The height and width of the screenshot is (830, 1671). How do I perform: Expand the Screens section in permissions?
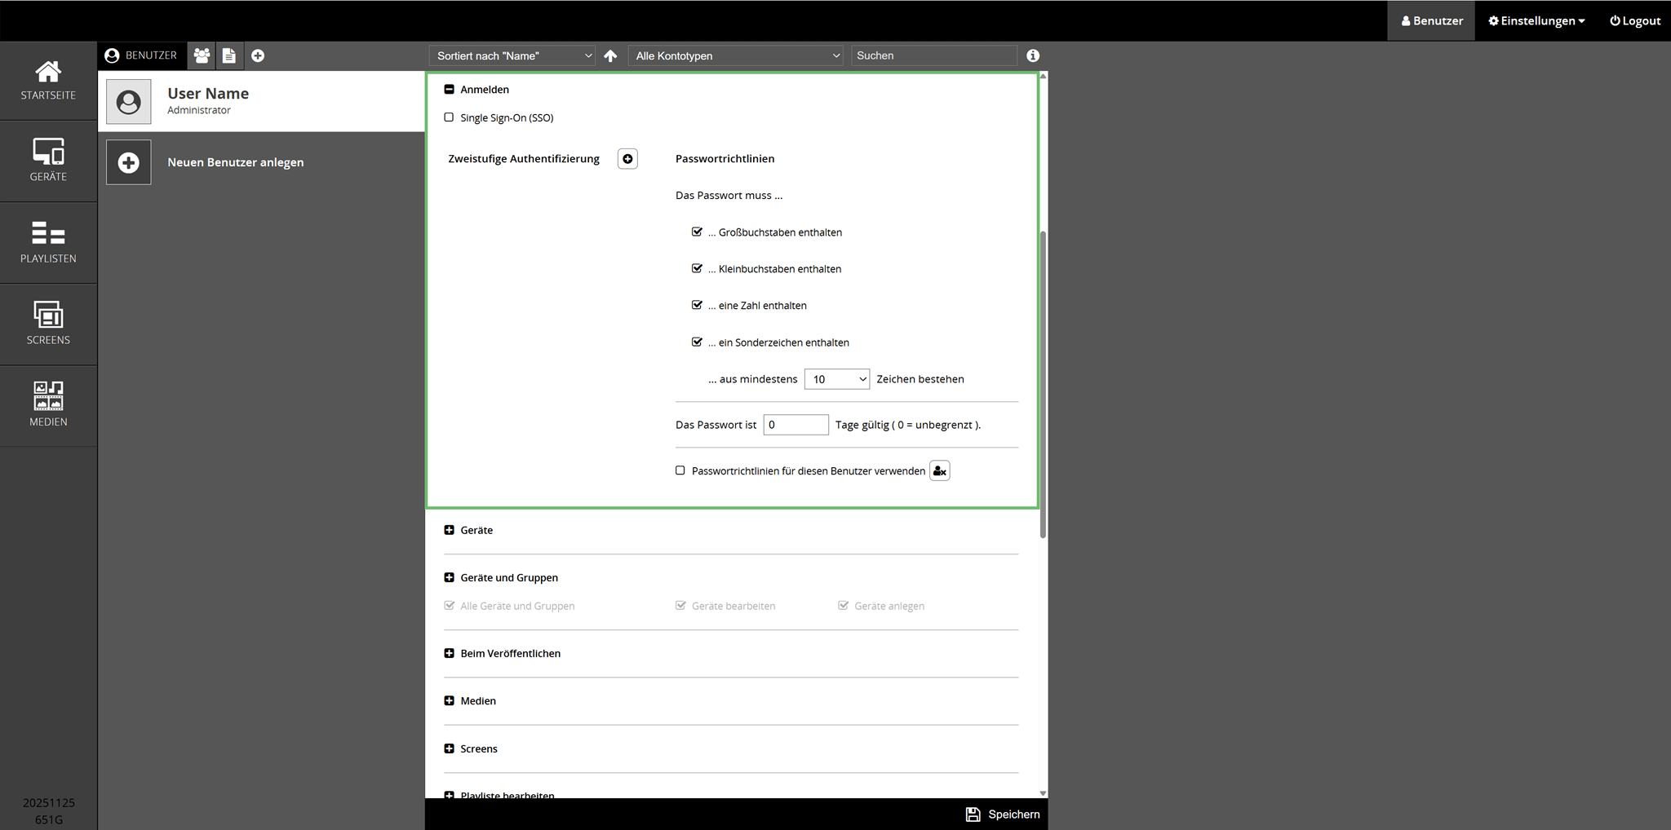449,748
